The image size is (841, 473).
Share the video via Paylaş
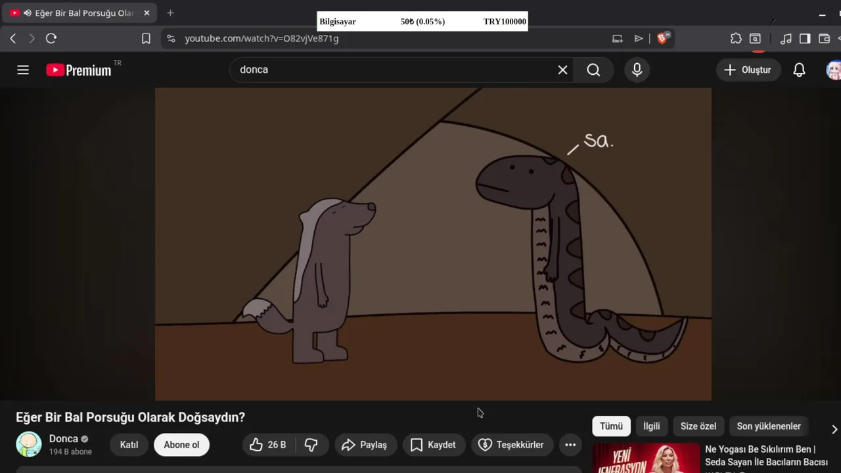(x=365, y=445)
